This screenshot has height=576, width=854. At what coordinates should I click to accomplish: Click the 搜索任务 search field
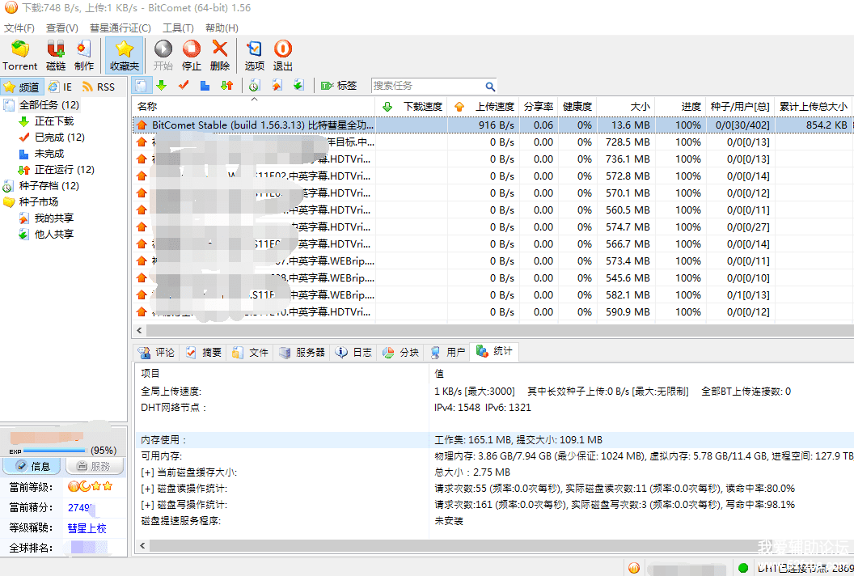click(426, 86)
